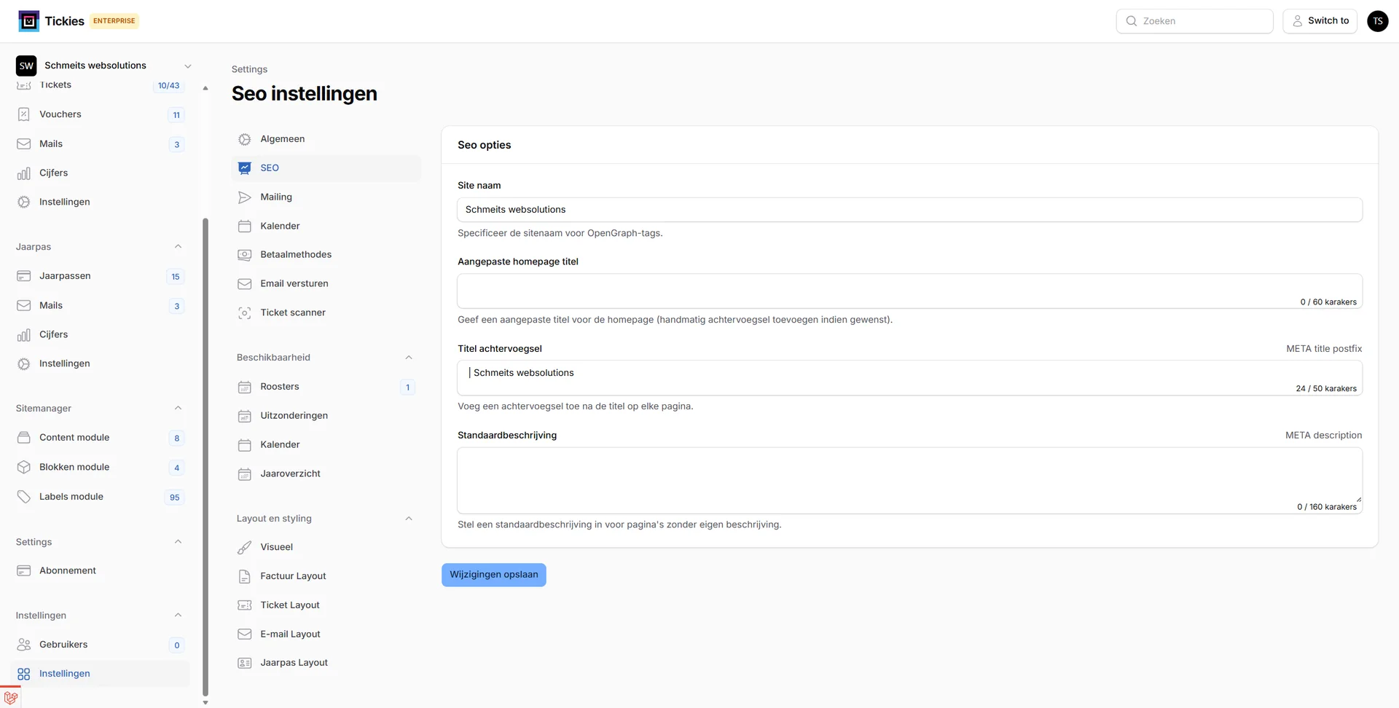Click the Roosters badge showing 1

[407, 387]
